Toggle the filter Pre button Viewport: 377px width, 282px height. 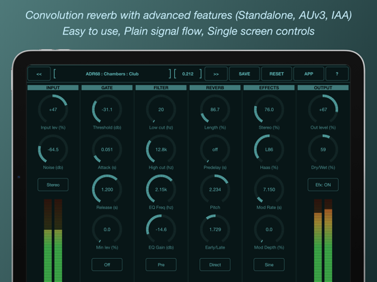pyautogui.click(x=161, y=265)
